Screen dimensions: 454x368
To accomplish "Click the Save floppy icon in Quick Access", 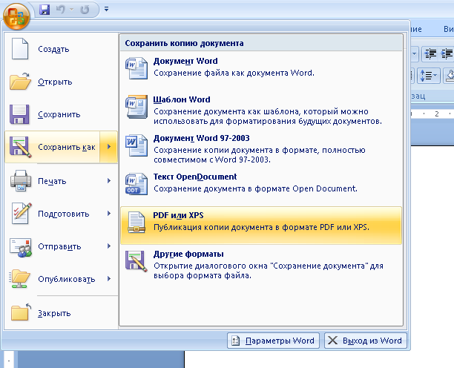I will tap(45, 10).
